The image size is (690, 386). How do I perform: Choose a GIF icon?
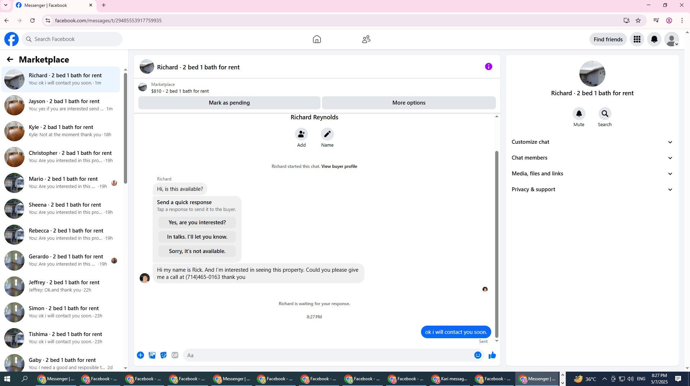point(175,355)
